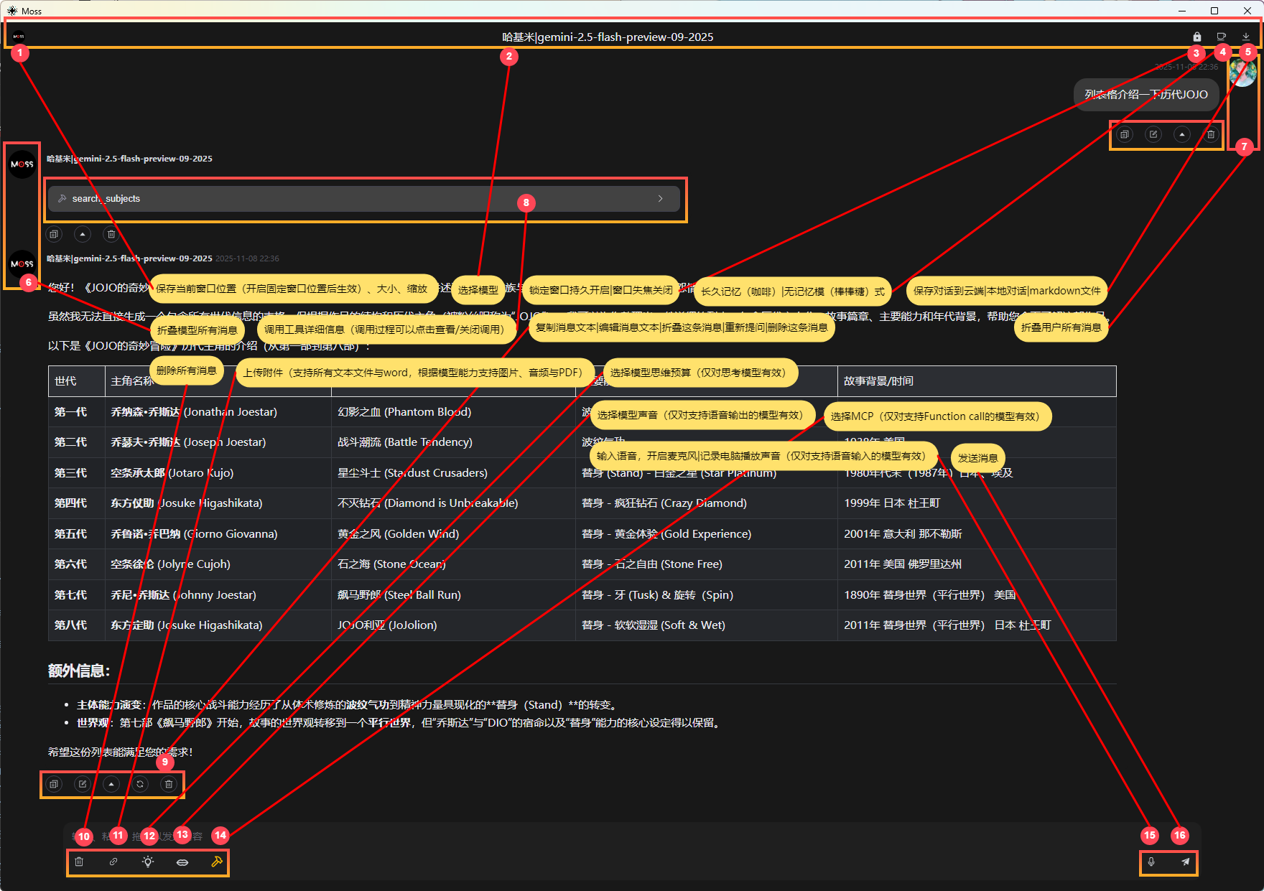Delete the user's JOJO message

[x=1211, y=134]
